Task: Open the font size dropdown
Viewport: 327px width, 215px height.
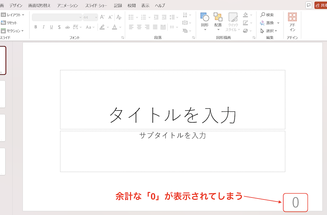Action: tap(95, 17)
